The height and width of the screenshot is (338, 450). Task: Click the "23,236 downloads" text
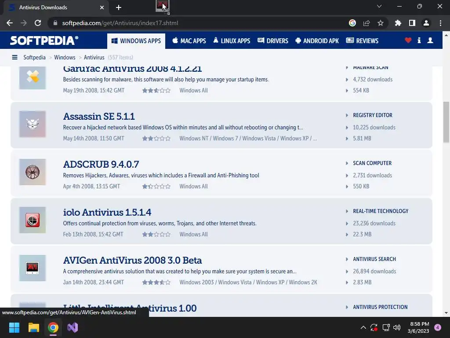pyautogui.click(x=374, y=224)
